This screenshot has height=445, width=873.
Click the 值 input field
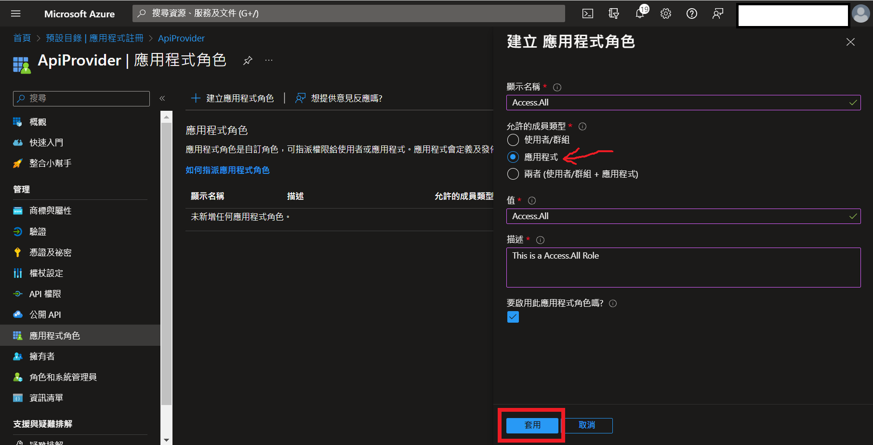click(x=683, y=216)
